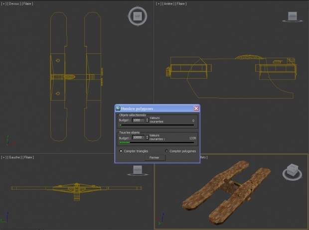Click the ViewCube in the Dessus viewport
Viewport: 309px width, 230px height.
(x=138, y=16)
